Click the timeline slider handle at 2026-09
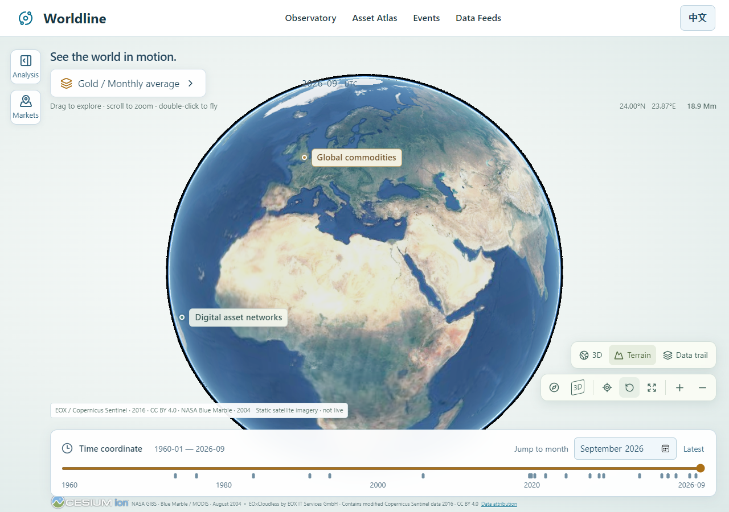 tap(701, 468)
